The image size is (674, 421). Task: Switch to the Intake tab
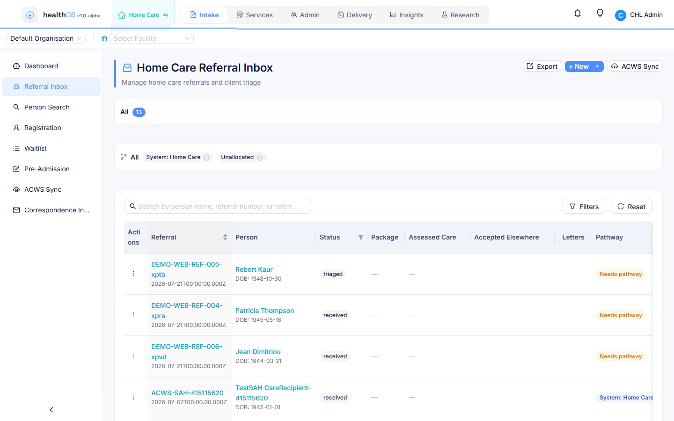204,15
